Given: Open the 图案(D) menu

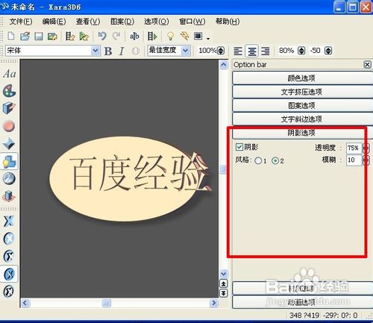Looking at the screenshot, I should (x=122, y=22).
